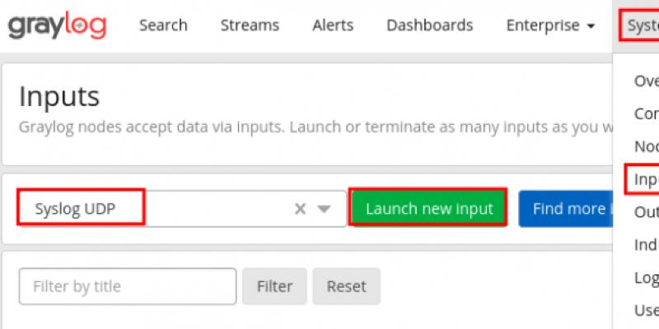Pick Outputs from the System dropdown
Image resolution: width=659 pixels, height=329 pixels.
(x=646, y=212)
